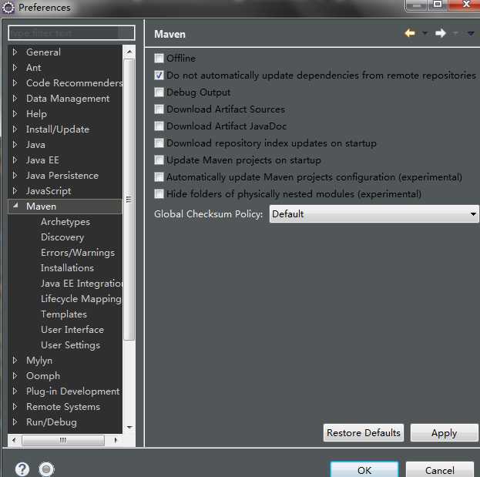Click the Preferences window gear icon
Screen dimensions: 480x477
(8, 8)
